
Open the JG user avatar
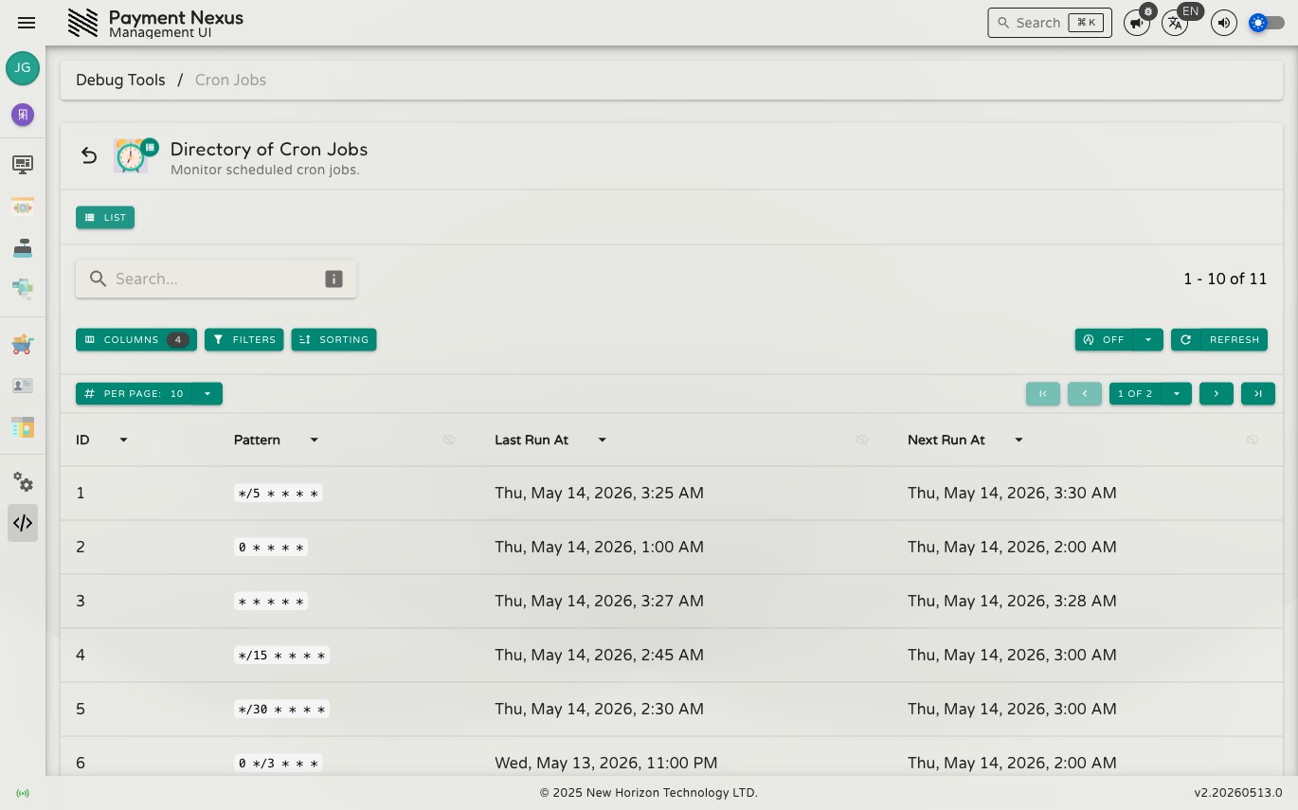23,68
